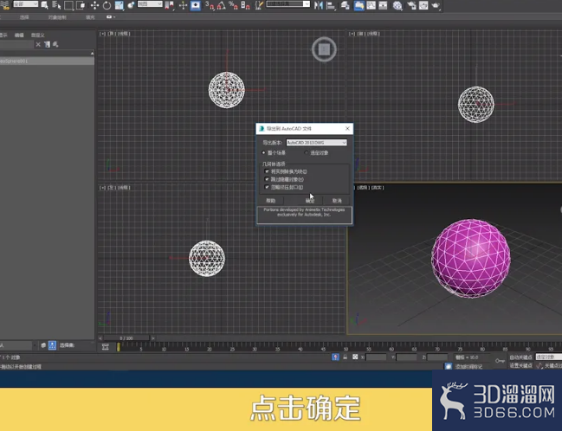The width and height of the screenshot is (562, 431).
Task: Select the entire scene radio button
Action: coord(264,152)
